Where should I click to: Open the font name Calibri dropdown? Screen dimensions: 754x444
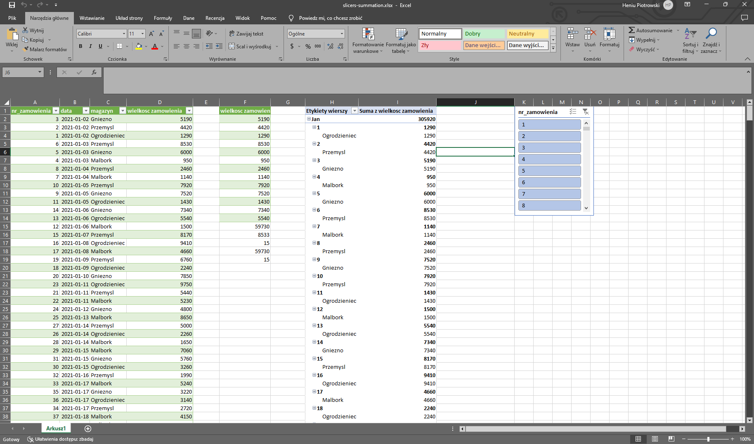[x=124, y=34]
